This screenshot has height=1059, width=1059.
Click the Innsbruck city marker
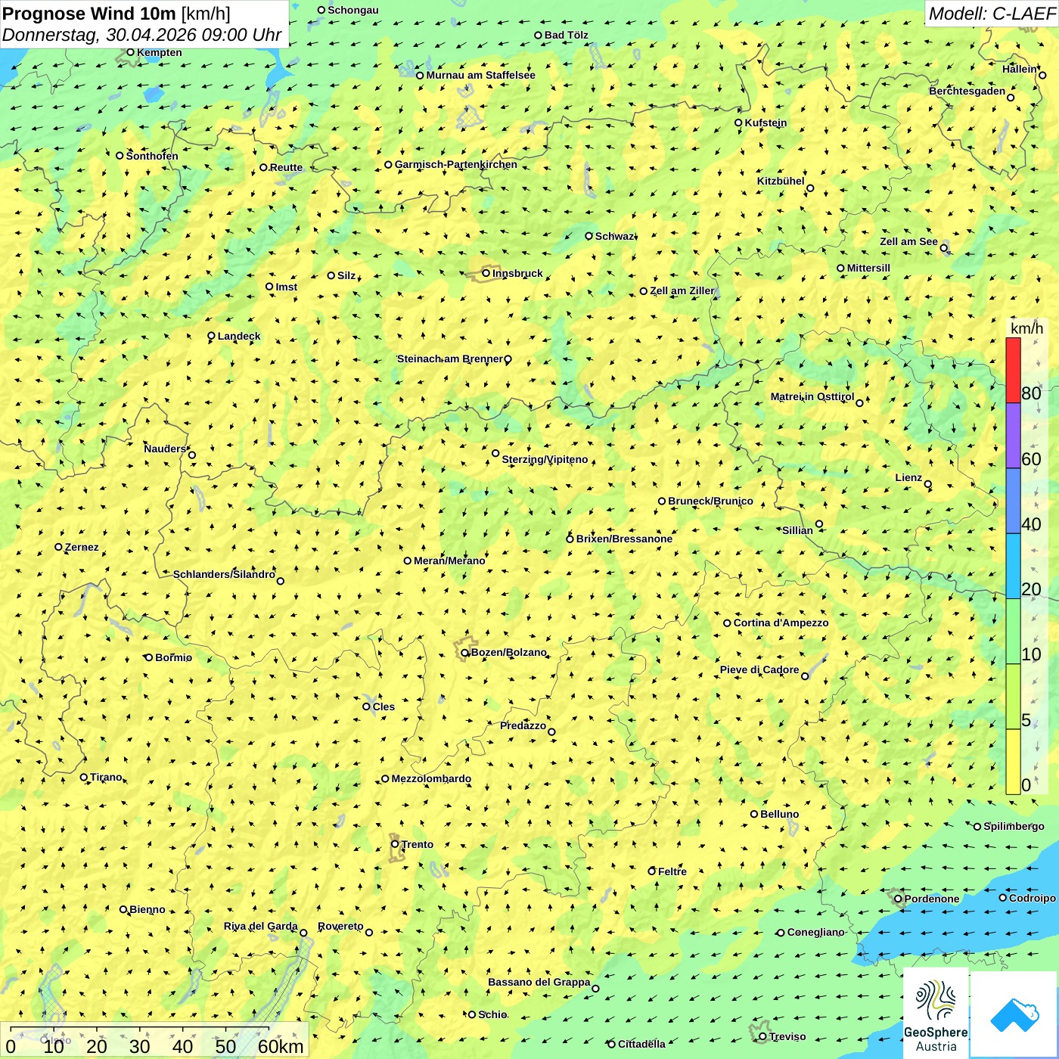click(486, 273)
